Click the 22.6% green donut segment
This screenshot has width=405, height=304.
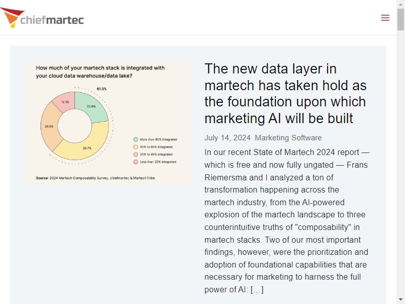pos(92,106)
